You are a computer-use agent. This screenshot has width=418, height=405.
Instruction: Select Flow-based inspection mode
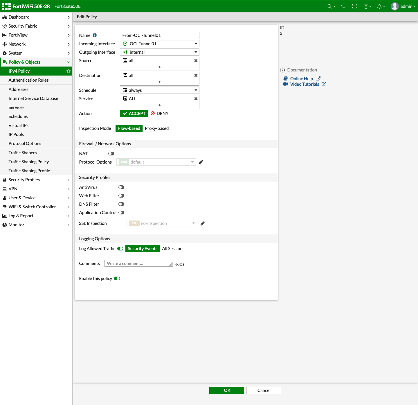pos(129,128)
